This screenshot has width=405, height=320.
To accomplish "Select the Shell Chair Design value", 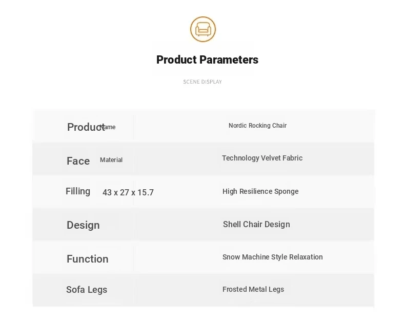I will click(x=256, y=224).
